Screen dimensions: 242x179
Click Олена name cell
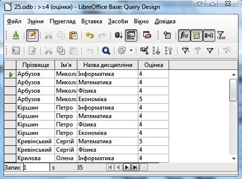click(66, 158)
